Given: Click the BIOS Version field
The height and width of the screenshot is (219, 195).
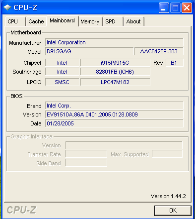Looking at the screenshot, I should point(114,114).
